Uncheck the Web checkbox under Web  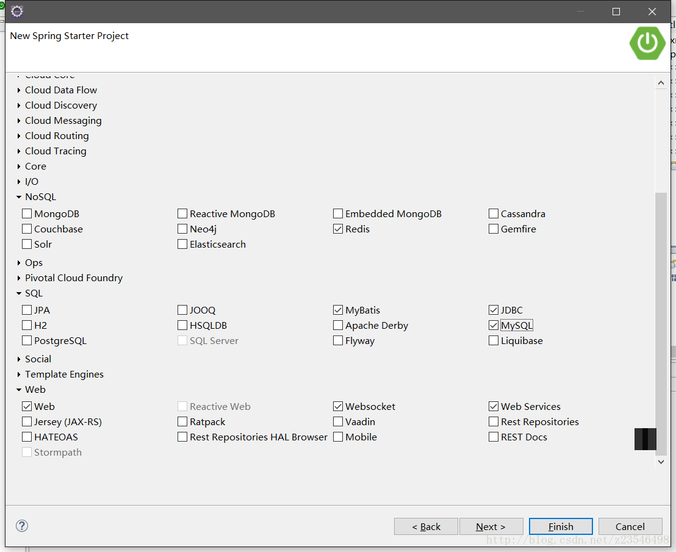(27, 407)
